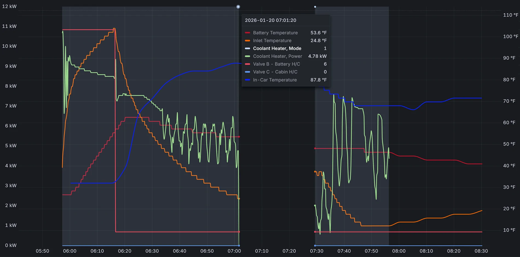Click the Coolant Heater, Power green swatch
The height and width of the screenshot is (257, 520).
247,56
